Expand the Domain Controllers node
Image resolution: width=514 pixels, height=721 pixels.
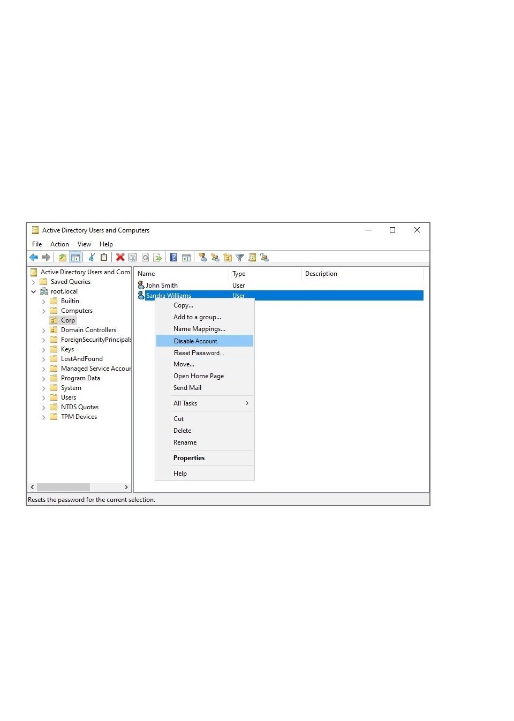[x=44, y=331]
